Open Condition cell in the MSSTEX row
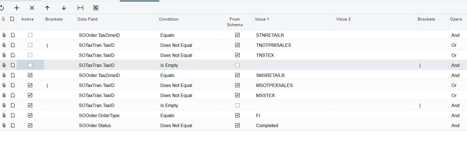The height and width of the screenshot is (155, 467). (x=189, y=95)
